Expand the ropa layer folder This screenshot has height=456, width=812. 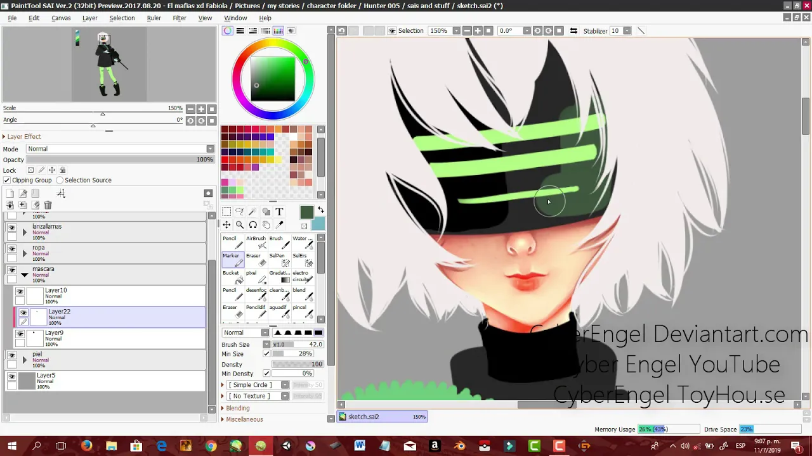point(24,253)
